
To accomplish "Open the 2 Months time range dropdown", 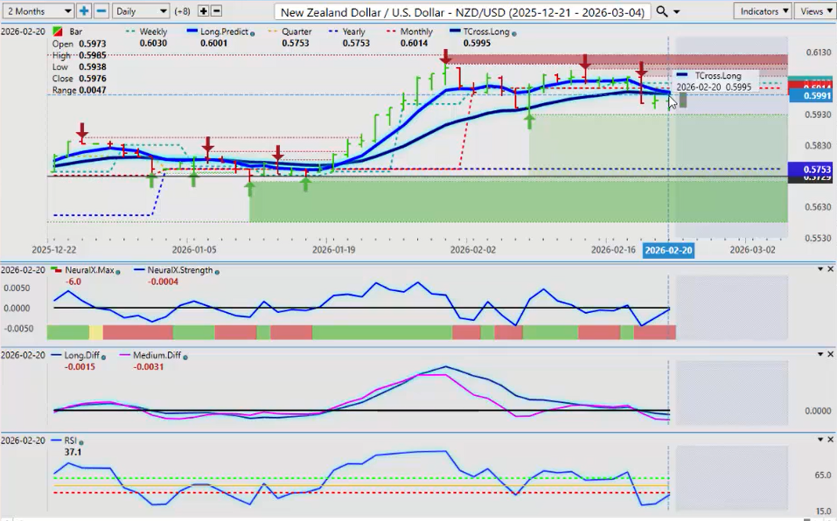I will tap(37, 11).
